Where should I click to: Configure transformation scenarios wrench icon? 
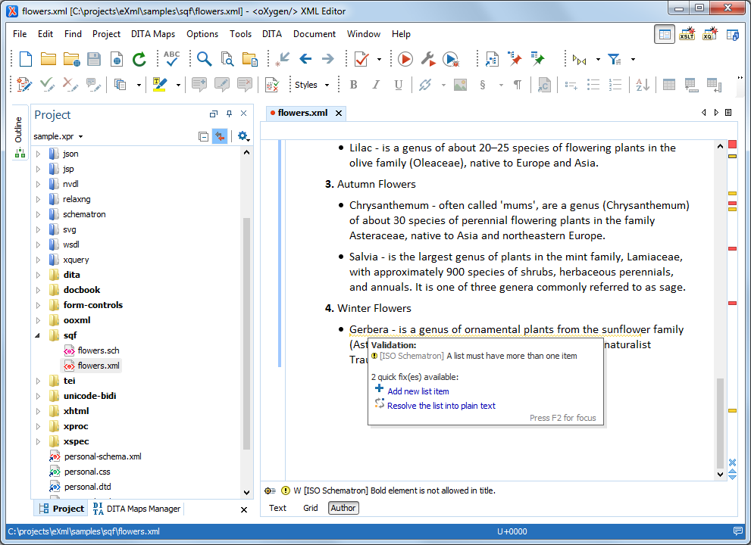[427, 59]
